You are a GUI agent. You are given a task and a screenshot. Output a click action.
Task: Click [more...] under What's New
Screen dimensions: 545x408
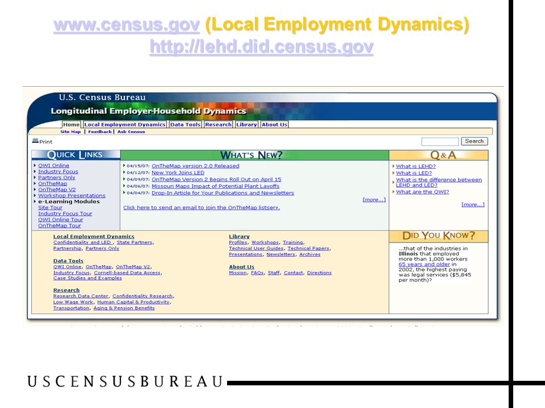click(374, 200)
